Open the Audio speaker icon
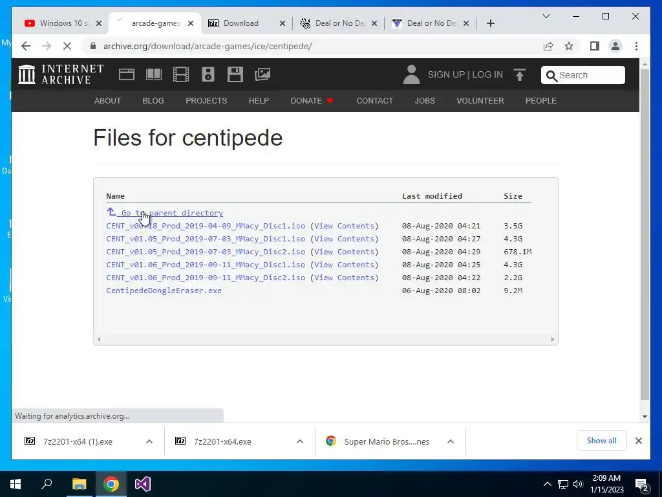 [208, 74]
